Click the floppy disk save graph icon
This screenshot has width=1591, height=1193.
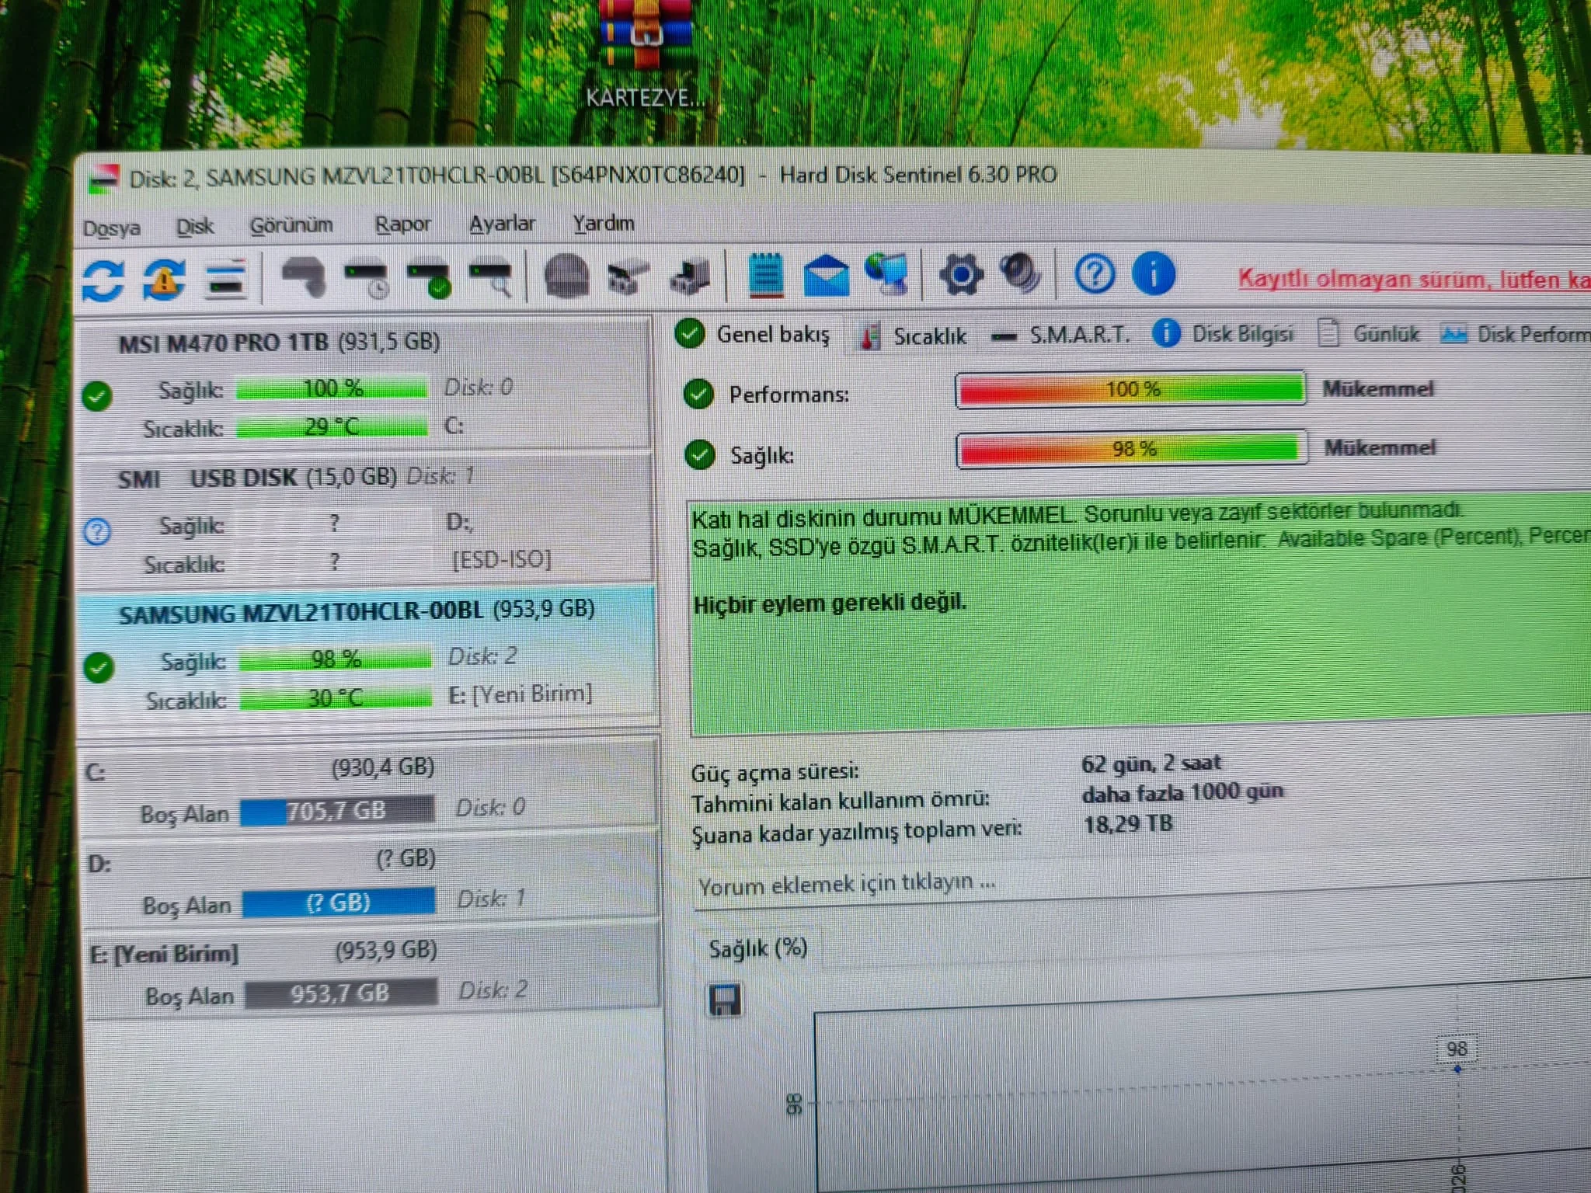pyautogui.click(x=724, y=1000)
